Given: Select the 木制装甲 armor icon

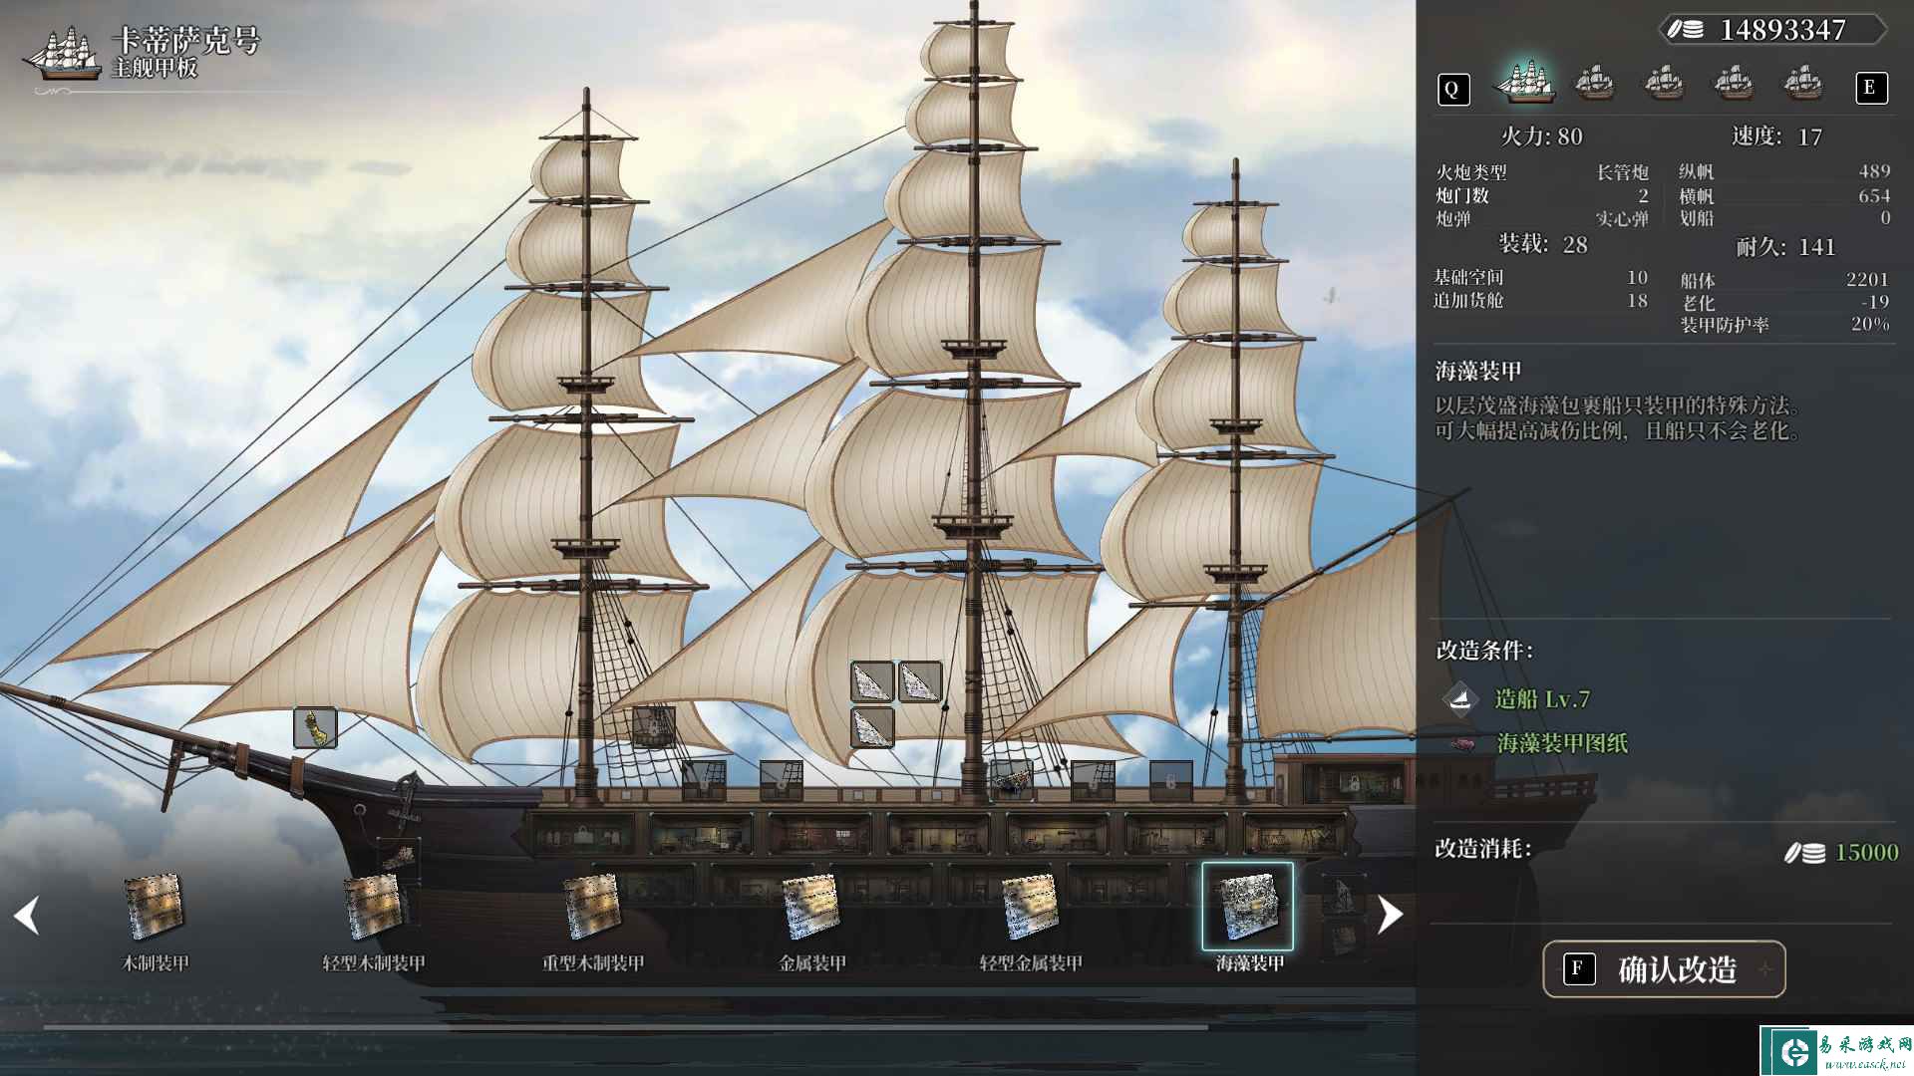Looking at the screenshot, I should point(155,907).
